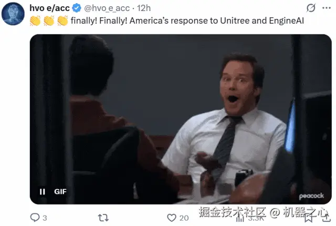Click the peacock watermark on GIF
The width and height of the screenshot is (336, 226).
tap(311, 196)
